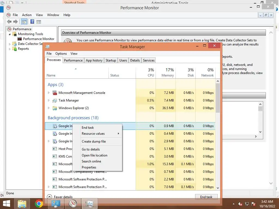This screenshot has height=209, width=279.
Task: Switch to Startup tab
Action: [111, 60]
